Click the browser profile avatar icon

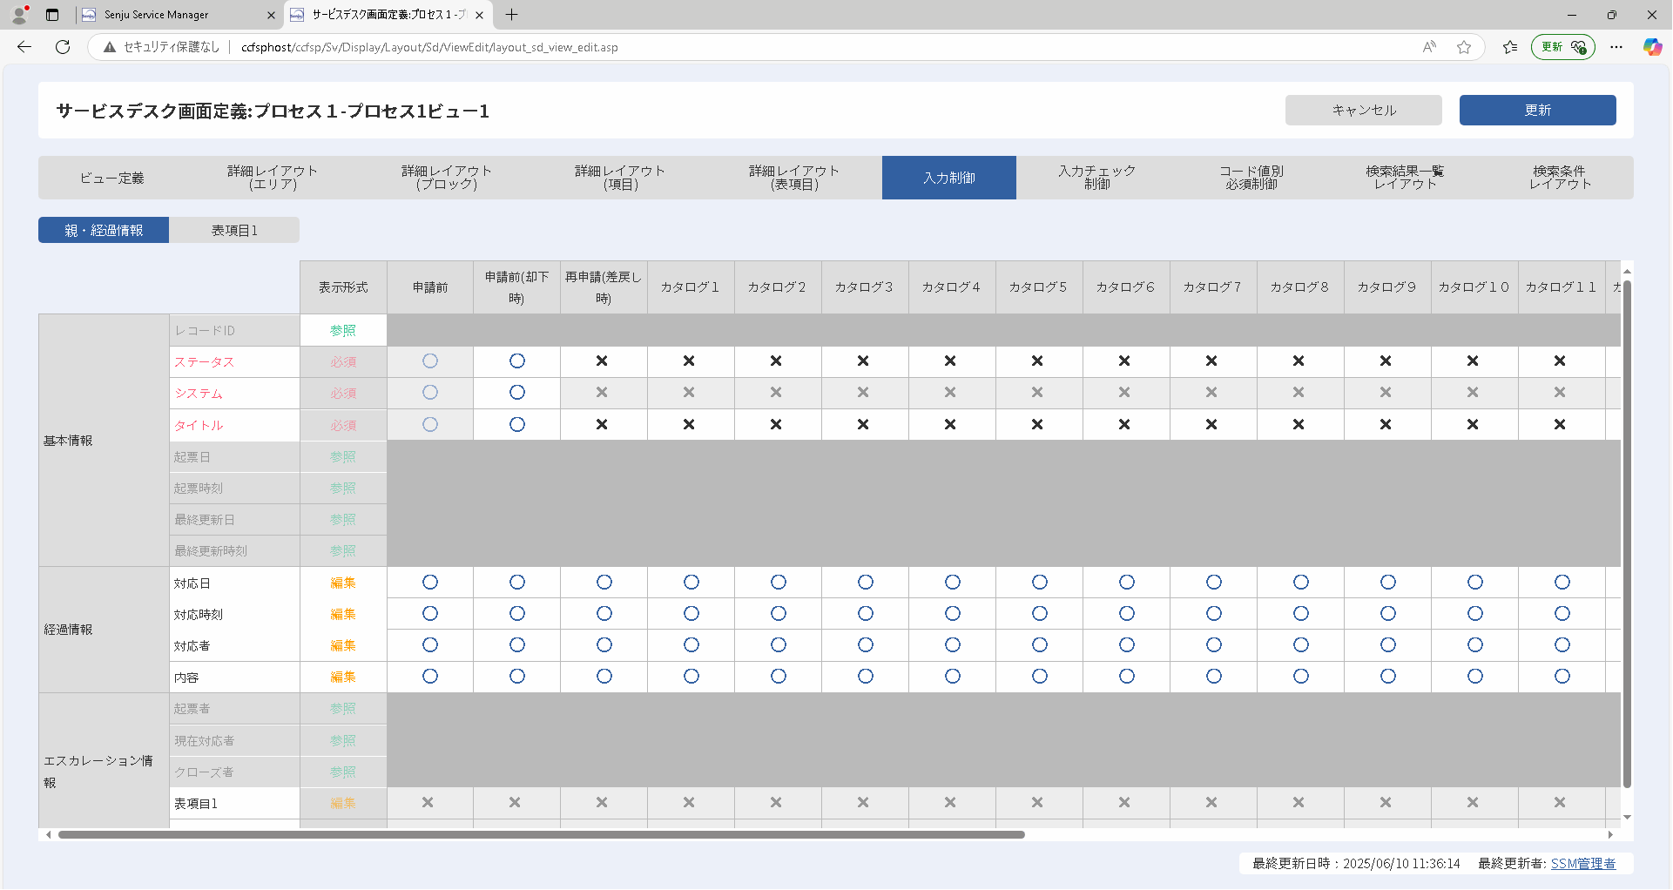(x=19, y=15)
